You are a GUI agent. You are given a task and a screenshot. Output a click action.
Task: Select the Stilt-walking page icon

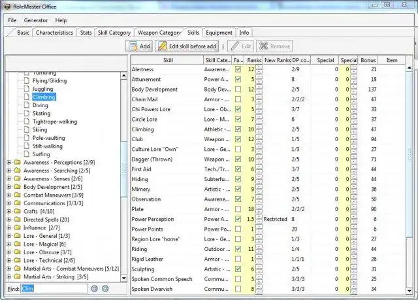coord(26,146)
